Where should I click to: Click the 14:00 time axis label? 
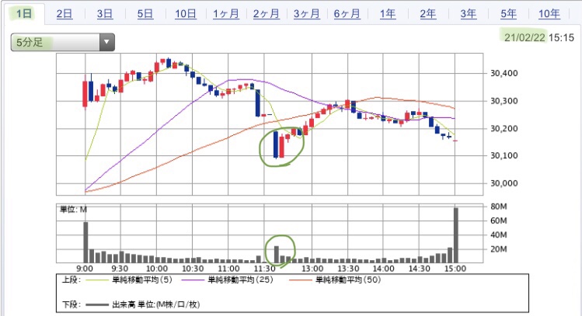click(383, 269)
